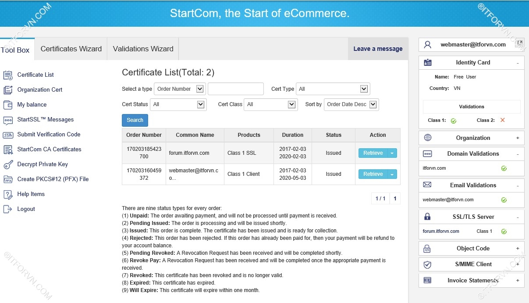
Task: Open Retrieve dropdown arrow for Class 1 Client
Action: pos(393,174)
